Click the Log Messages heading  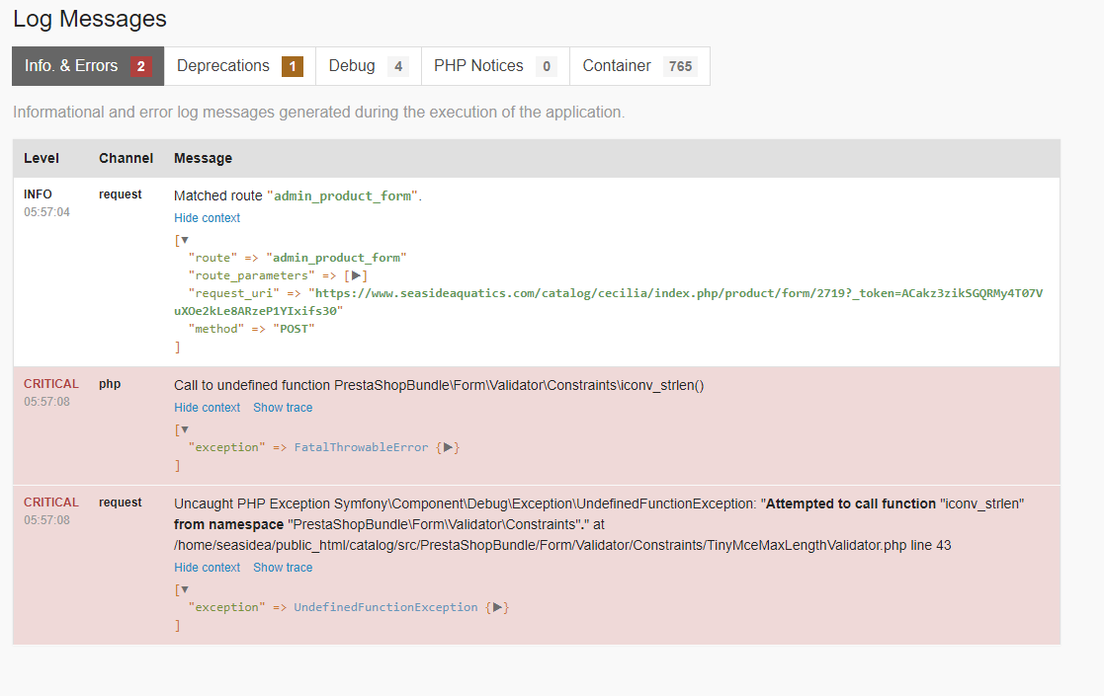(x=90, y=19)
